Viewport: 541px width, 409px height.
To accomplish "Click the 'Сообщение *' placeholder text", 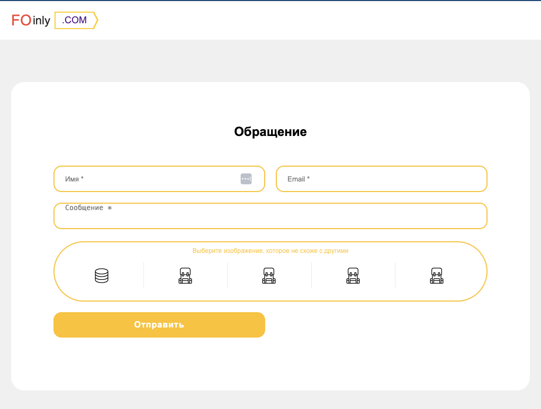I will pyautogui.click(x=88, y=208).
